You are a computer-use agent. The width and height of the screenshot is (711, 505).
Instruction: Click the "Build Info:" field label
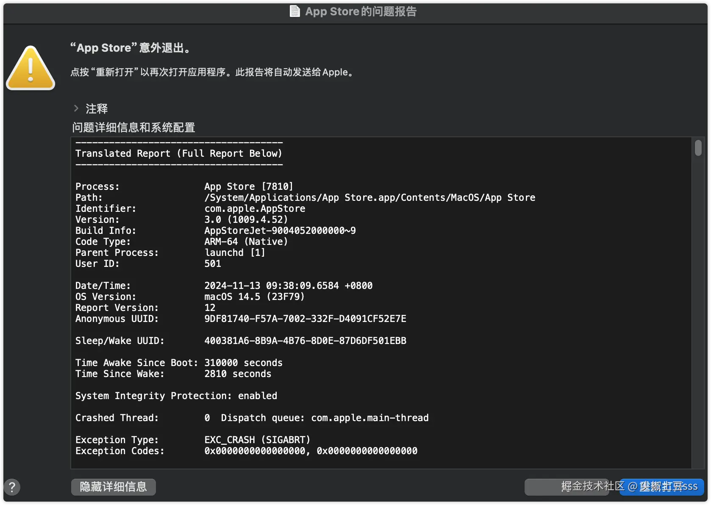(x=106, y=230)
